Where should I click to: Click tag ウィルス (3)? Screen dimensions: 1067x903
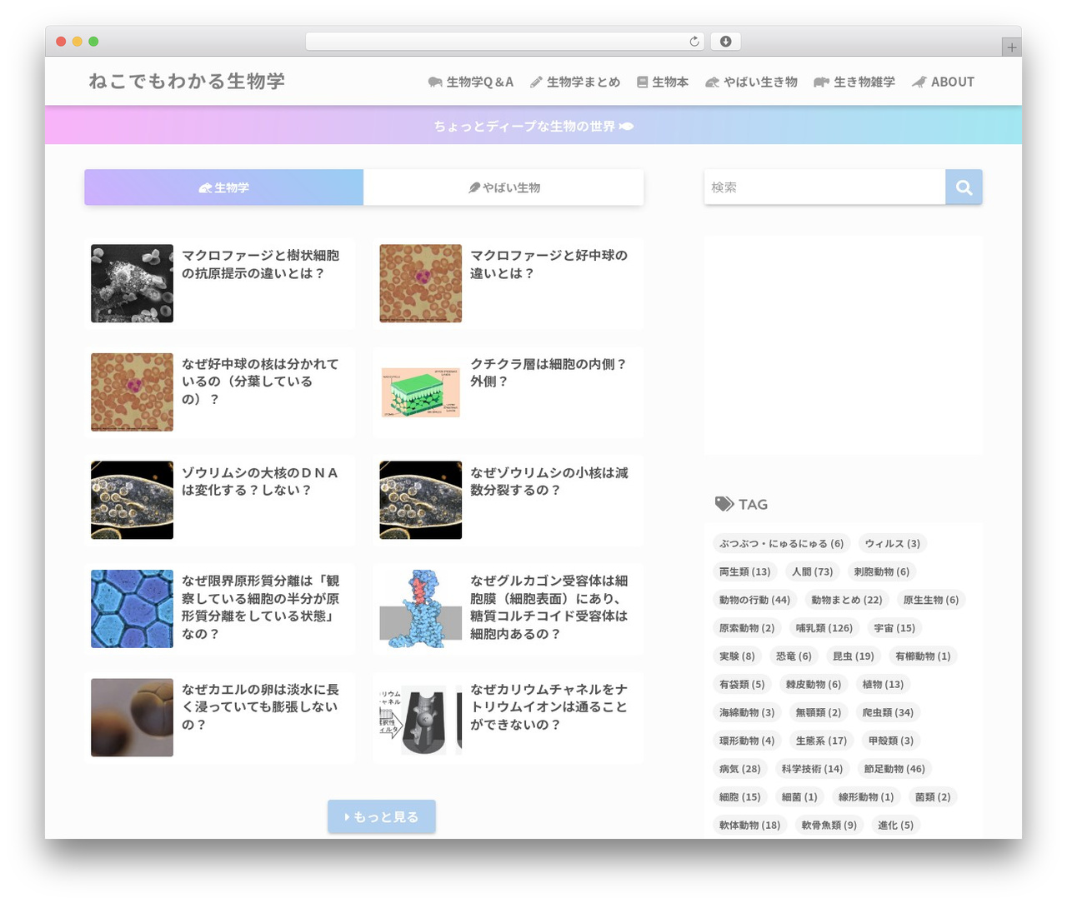coord(892,543)
